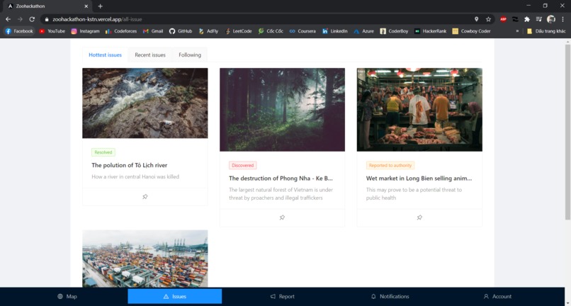Open the media control playlist icon

[539, 19]
